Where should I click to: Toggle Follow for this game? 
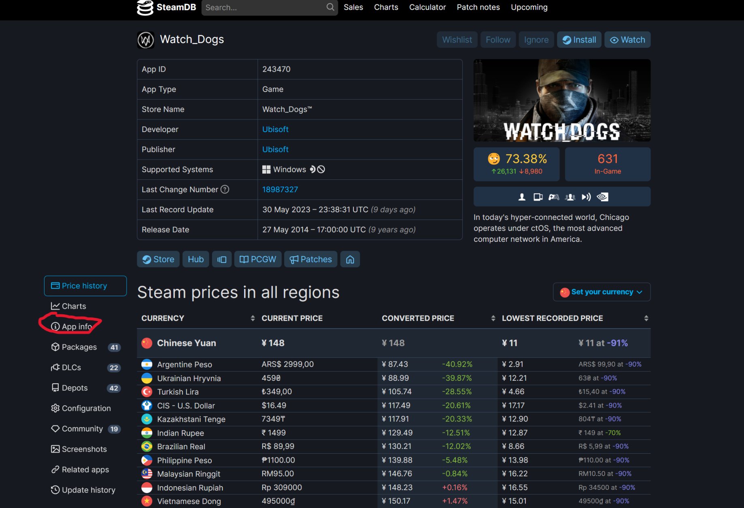pyautogui.click(x=498, y=40)
